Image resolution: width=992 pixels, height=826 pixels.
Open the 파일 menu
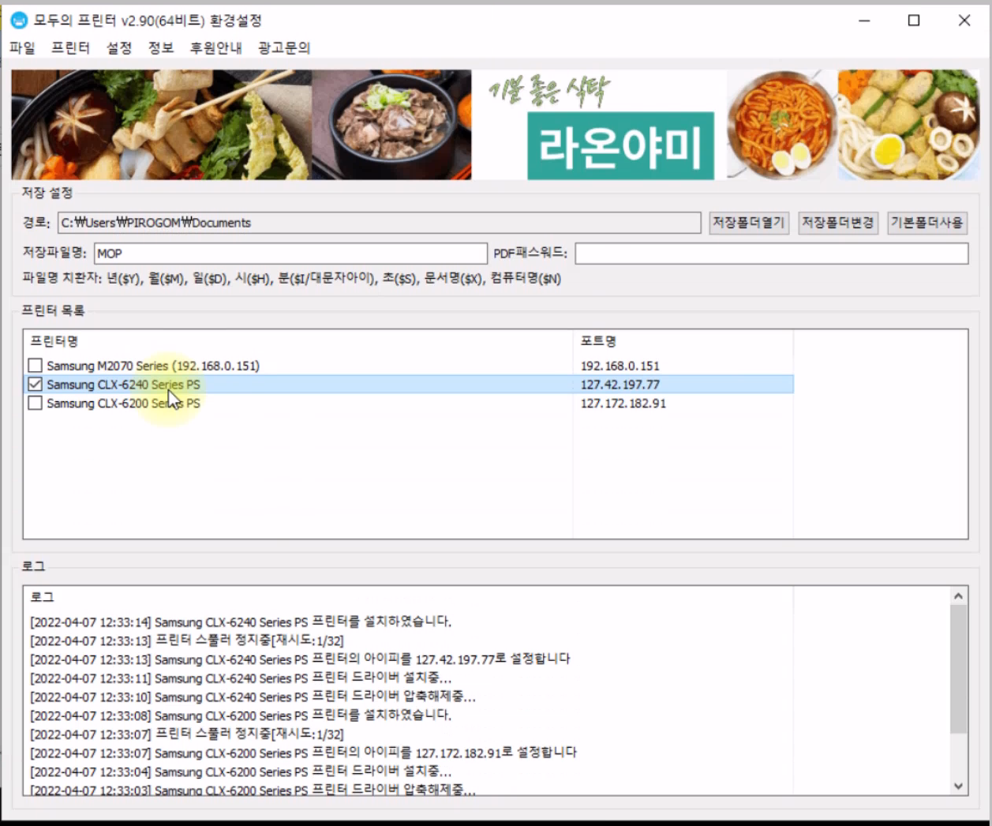click(x=22, y=48)
